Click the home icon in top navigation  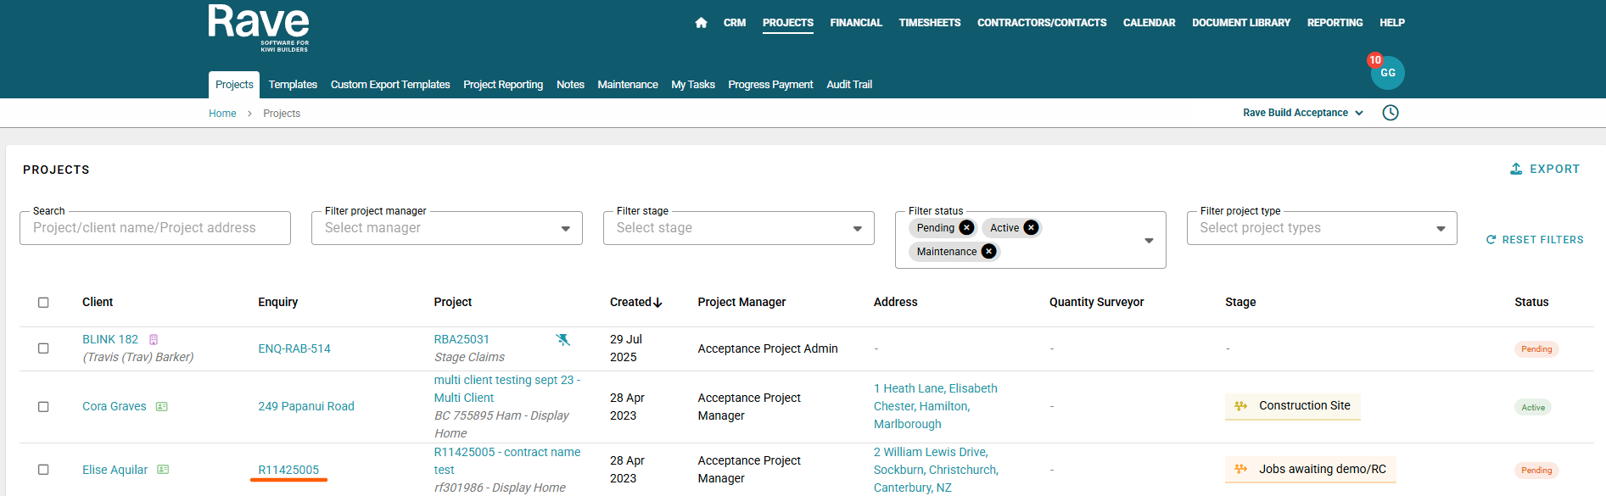click(701, 23)
